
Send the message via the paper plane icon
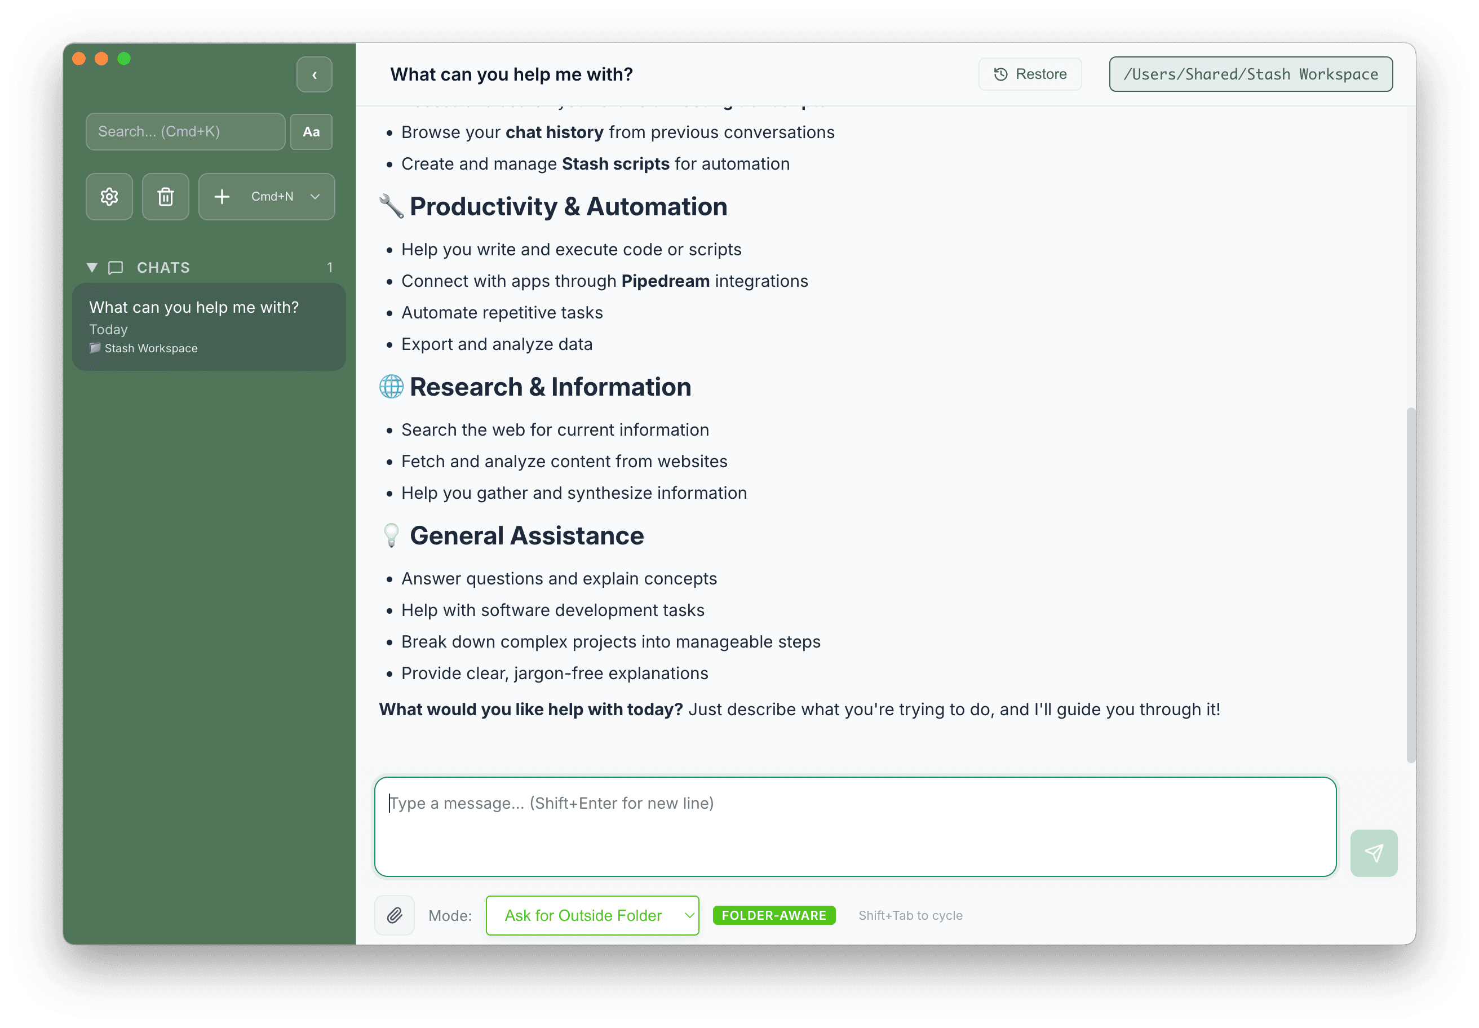click(1374, 853)
